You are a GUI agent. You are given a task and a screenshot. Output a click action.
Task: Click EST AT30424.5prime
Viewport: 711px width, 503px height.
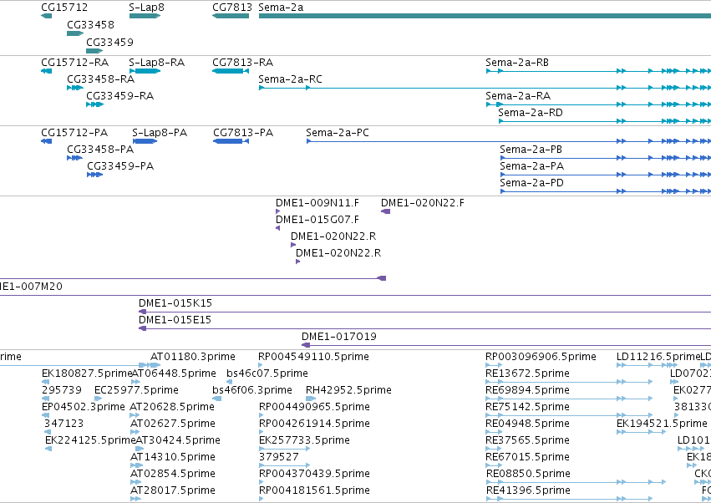point(178,440)
